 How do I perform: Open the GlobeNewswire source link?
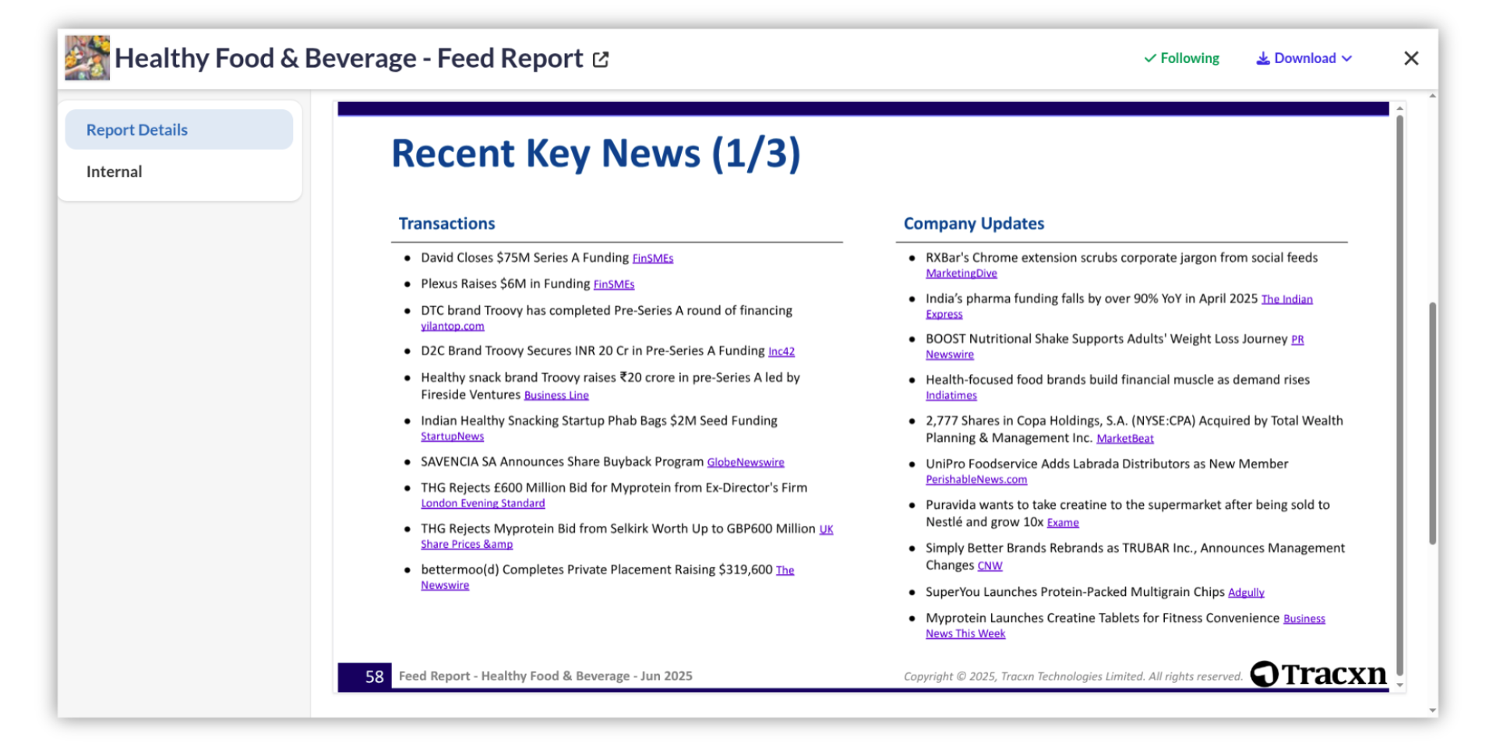point(745,462)
